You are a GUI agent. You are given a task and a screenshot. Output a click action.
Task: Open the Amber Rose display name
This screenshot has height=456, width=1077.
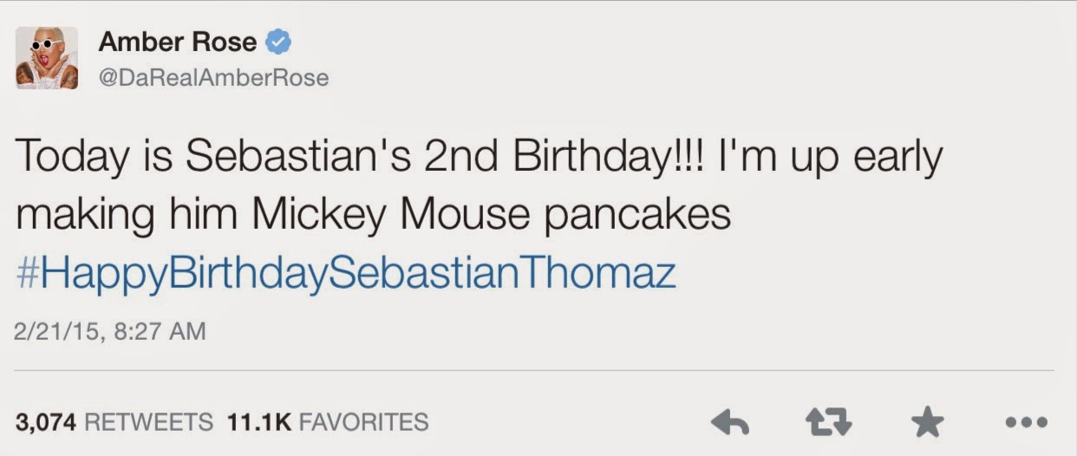[178, 41]
